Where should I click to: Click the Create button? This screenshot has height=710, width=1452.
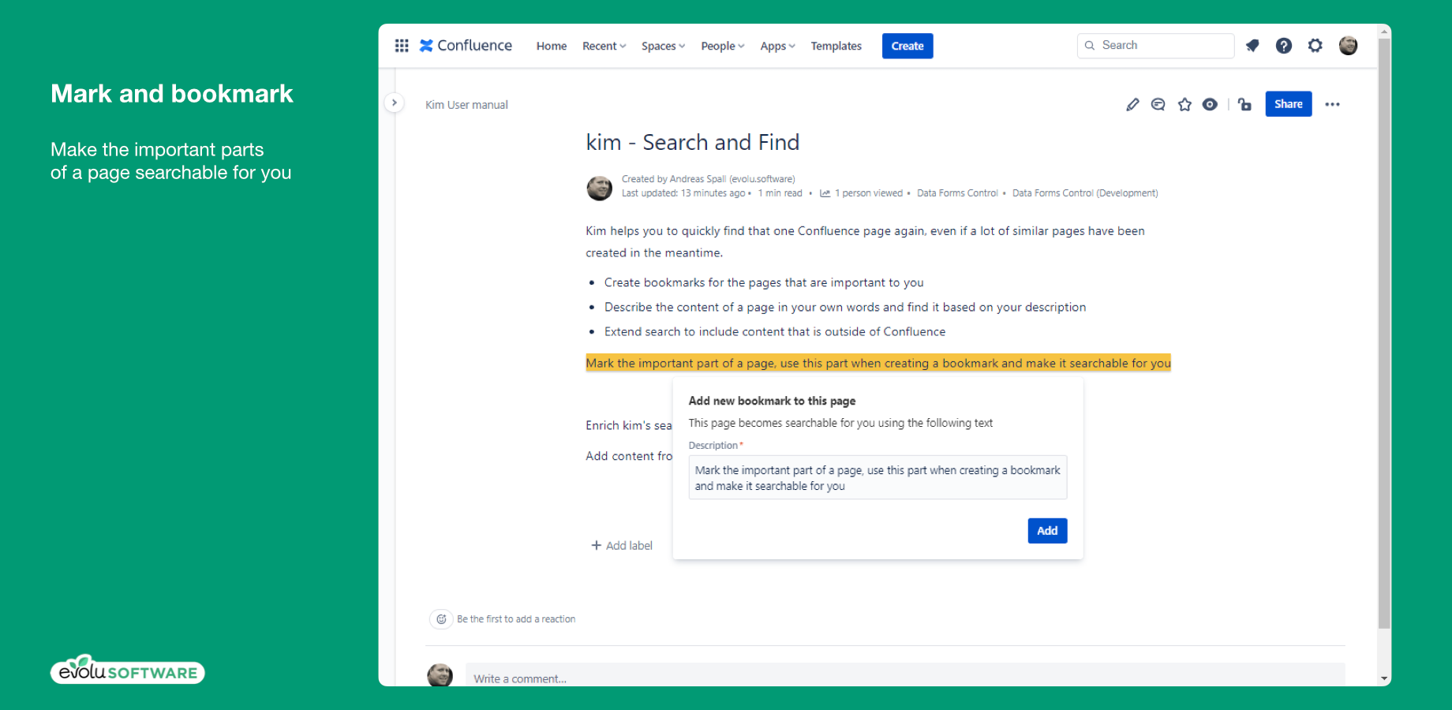pos(907,46)
